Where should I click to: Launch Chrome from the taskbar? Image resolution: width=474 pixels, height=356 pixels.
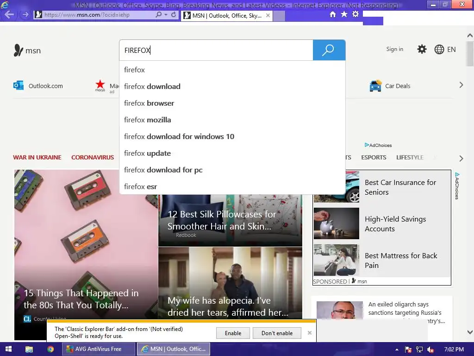pos(50,349)
